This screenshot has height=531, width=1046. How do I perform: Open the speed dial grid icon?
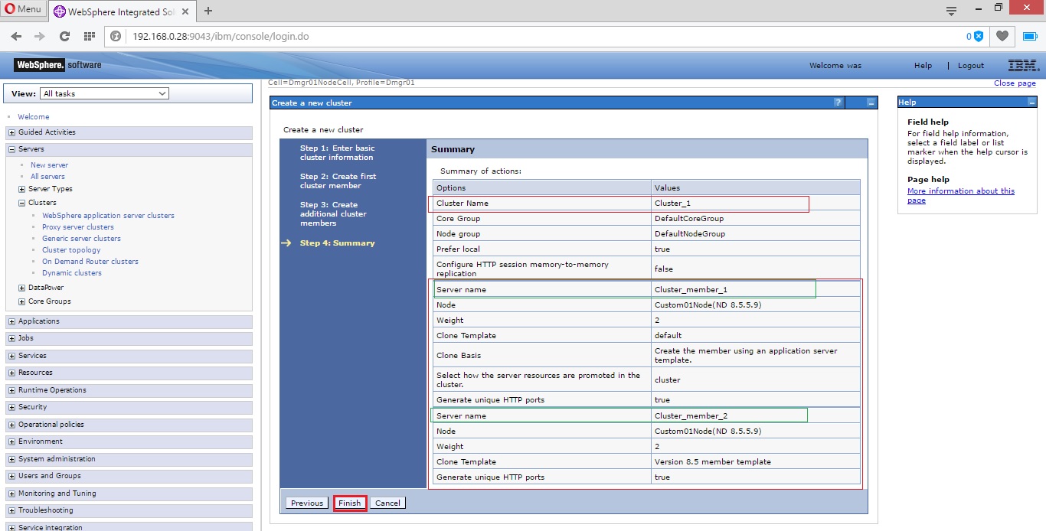[89, 35]
